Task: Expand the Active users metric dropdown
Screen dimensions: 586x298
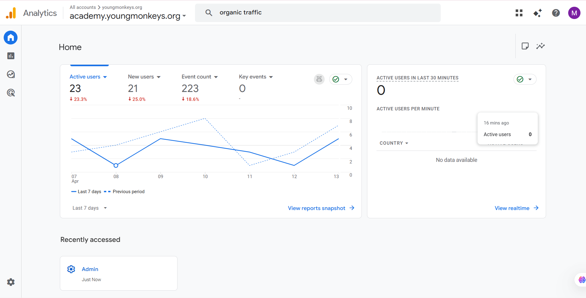Action: (x=105, y=77)
